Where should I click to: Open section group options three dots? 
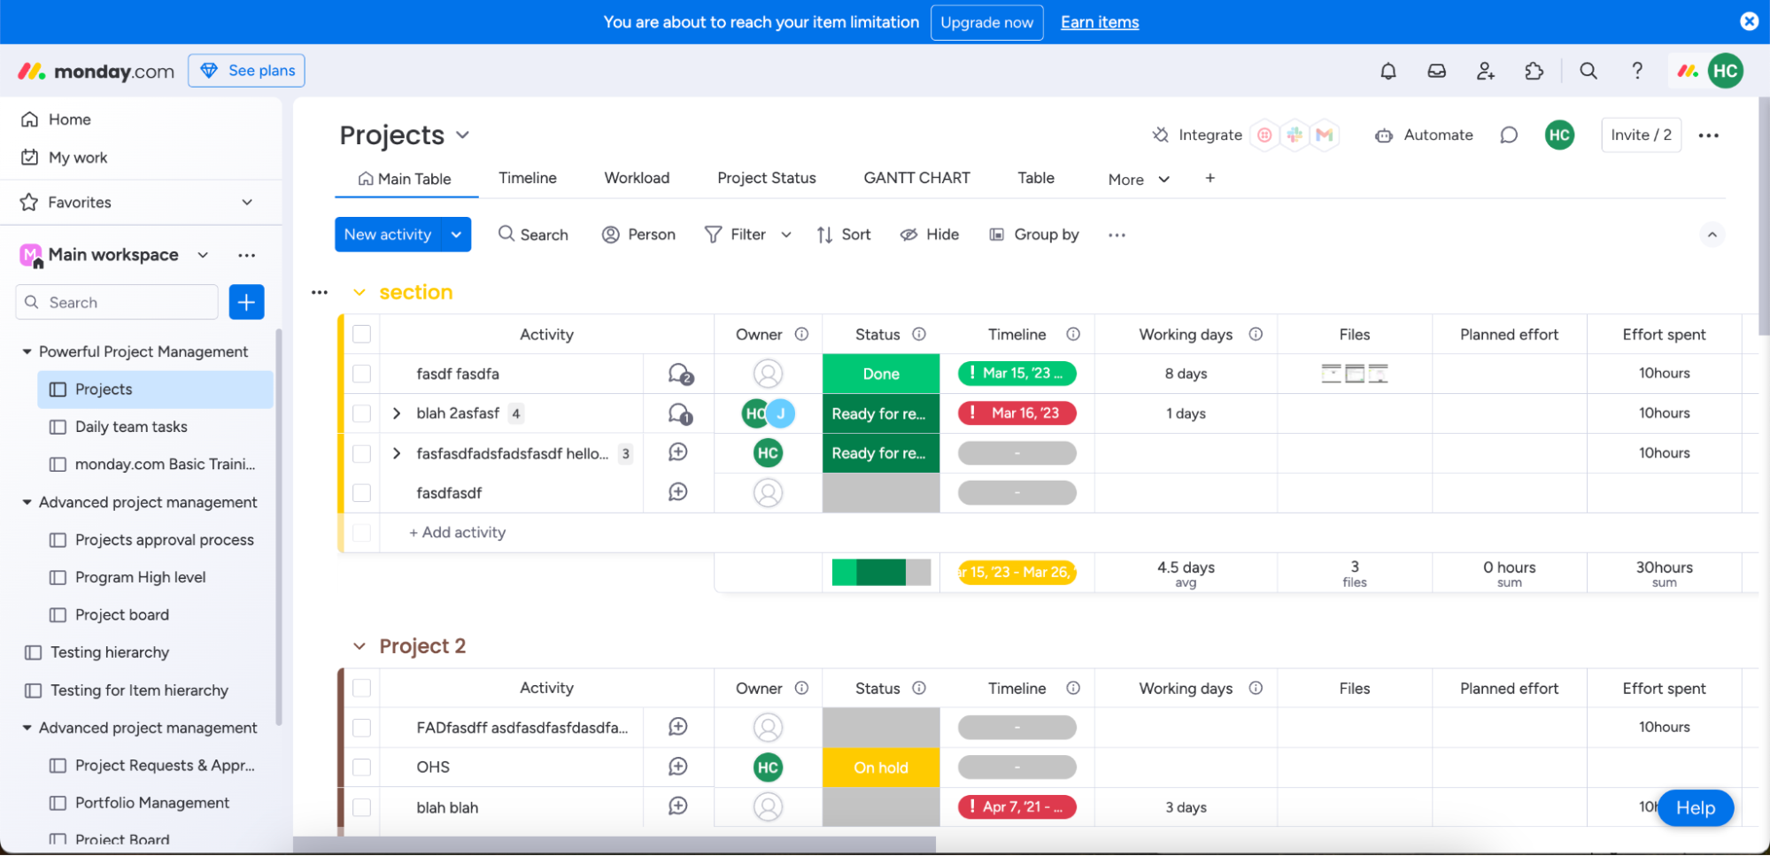[x=320, y=292]
